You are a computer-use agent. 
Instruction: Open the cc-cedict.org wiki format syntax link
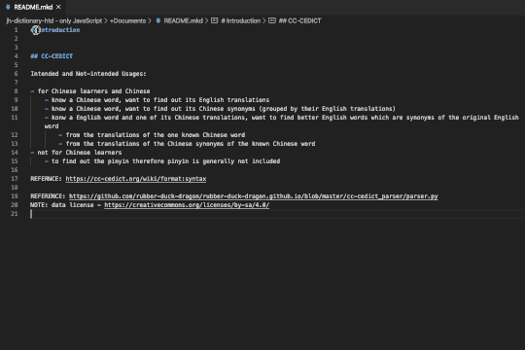(135, 179)
